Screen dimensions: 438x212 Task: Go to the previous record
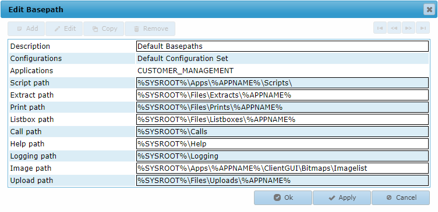[x=394, y=28]
